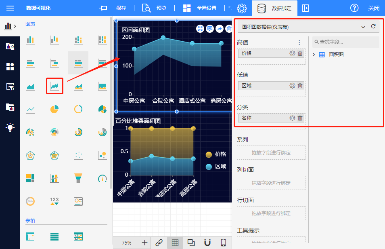
Task: Click the 查找字段 search field
Action: [347, 42]
